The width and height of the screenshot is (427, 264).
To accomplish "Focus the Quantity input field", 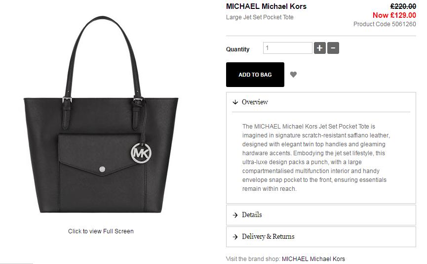I will click(x=288, y=48).
